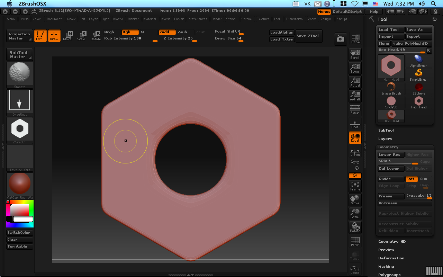This screenshot has width=443, height=277.
Task: Toggle PolyF polyframe display
Action: (355, 242)
